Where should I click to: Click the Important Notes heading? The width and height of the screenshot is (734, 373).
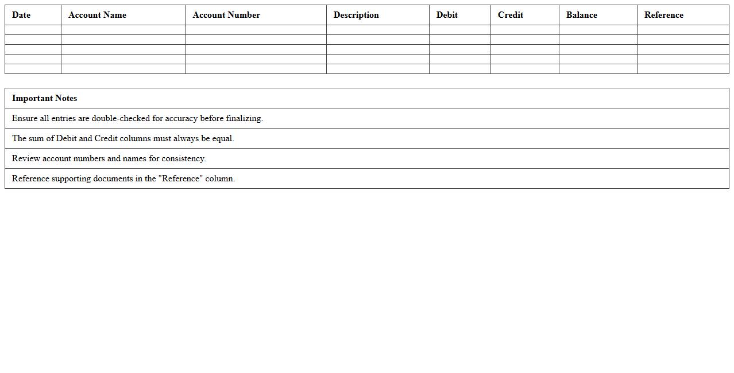click(44, 98)
